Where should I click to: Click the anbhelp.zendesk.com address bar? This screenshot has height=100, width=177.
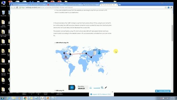point(92,7)
